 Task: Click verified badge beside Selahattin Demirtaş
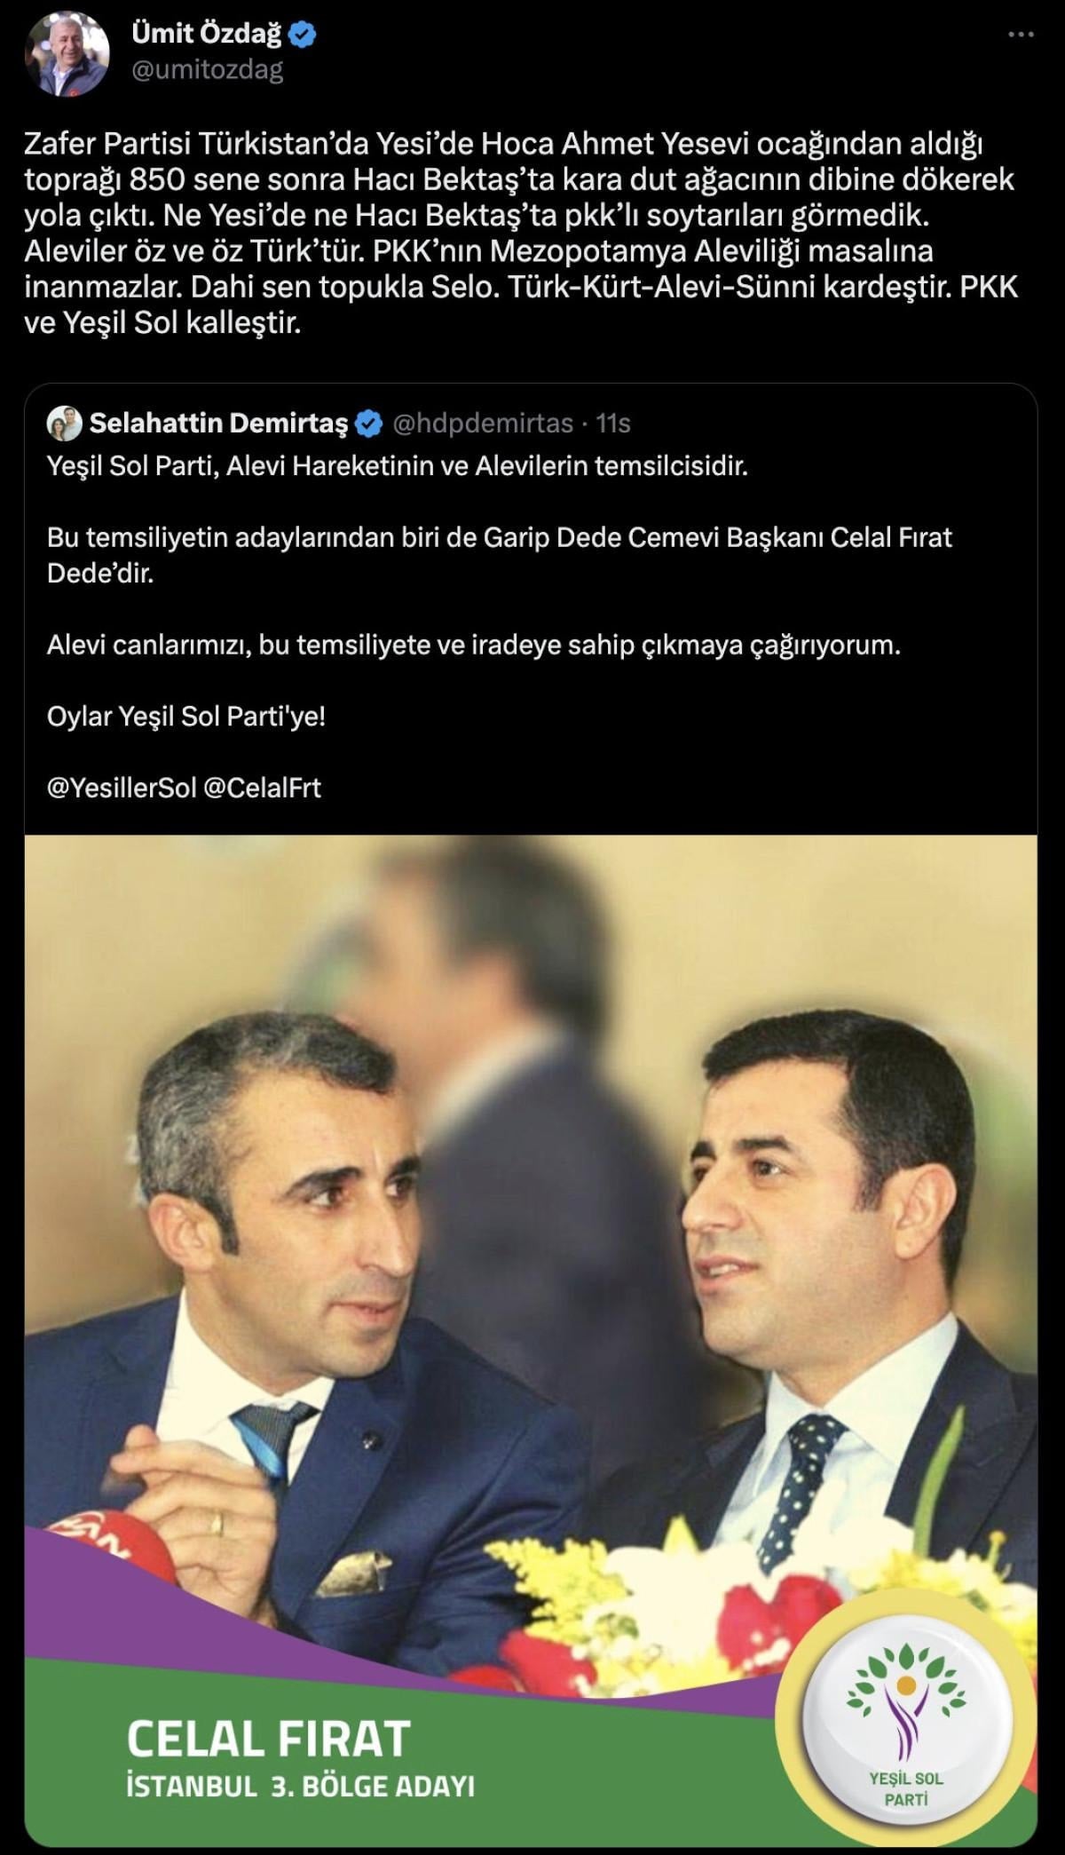(x=368, y=424)
